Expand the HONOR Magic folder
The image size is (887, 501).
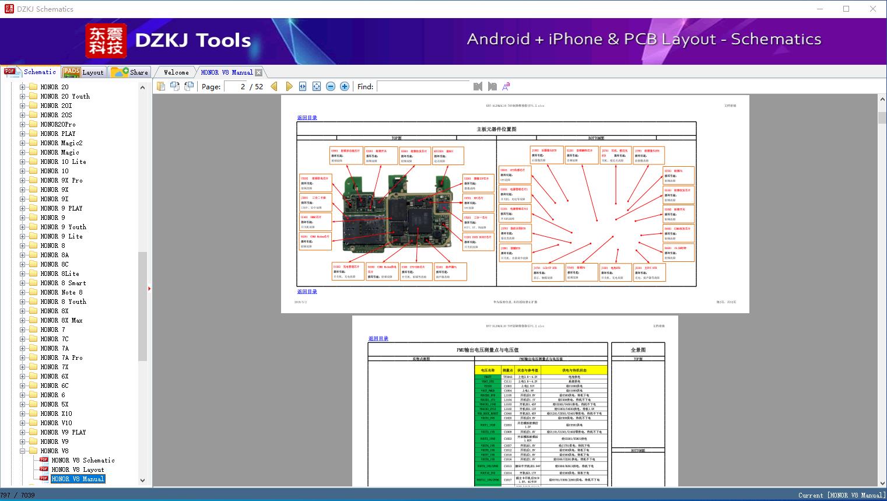pos(23,152)
